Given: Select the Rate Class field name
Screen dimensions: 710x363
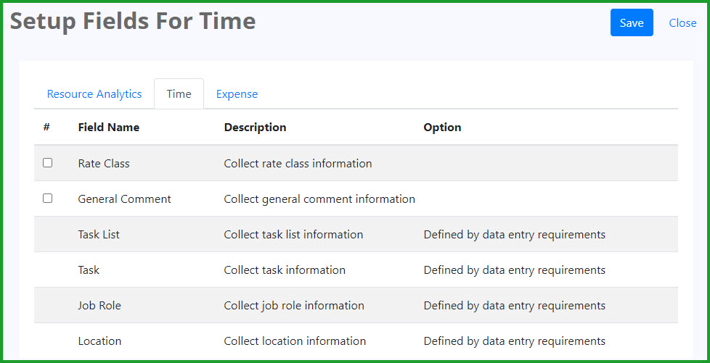Looking at the screenshot, I should click(104, 163).
